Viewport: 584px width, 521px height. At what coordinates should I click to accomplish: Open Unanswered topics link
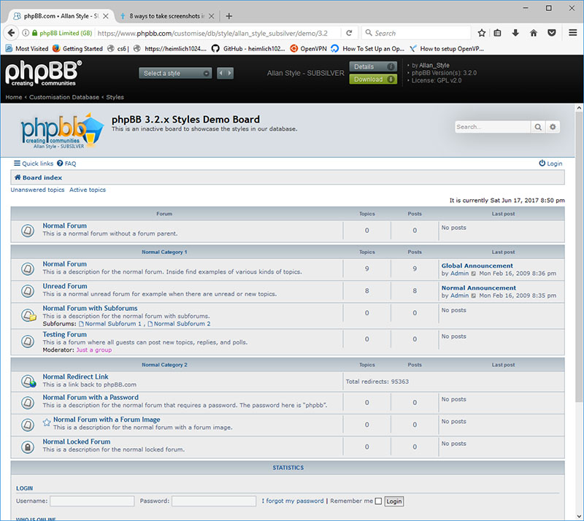[37, 190]
